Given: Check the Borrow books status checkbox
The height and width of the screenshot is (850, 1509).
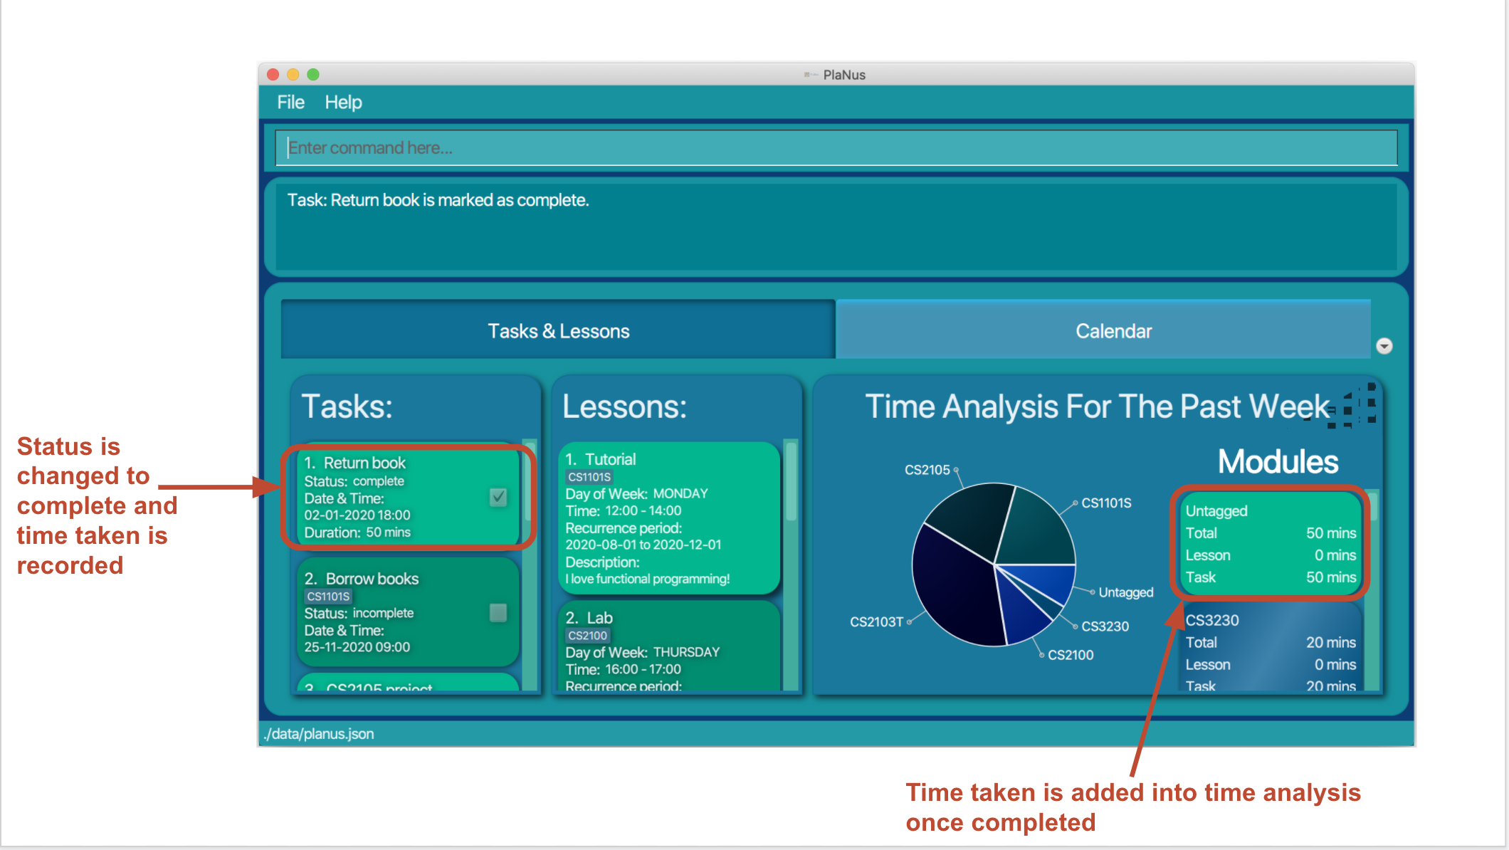Looking at the screenshot, I should tap(498, 612).
